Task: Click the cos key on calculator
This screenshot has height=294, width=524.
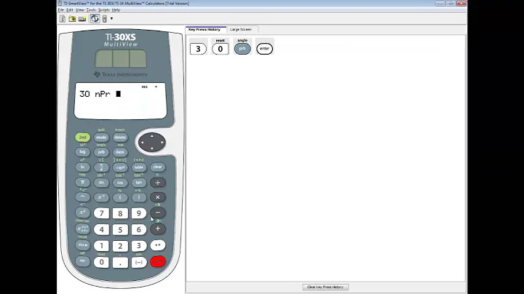Action: tap(120, 183)
